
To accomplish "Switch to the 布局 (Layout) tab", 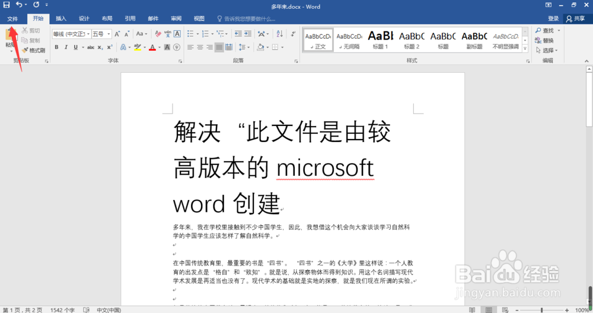I will point(107,18).
